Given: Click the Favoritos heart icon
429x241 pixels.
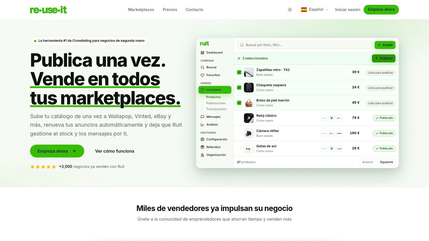Looking at the screenshot, I should pos(202,75).
